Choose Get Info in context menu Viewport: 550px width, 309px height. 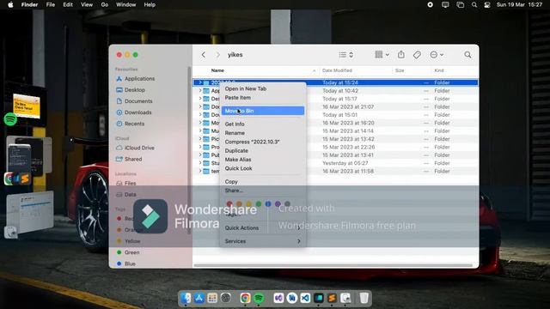[x=263, y=124]
